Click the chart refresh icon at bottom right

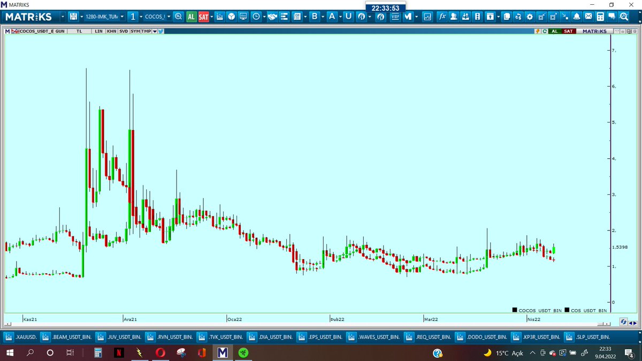pos(623,322)
